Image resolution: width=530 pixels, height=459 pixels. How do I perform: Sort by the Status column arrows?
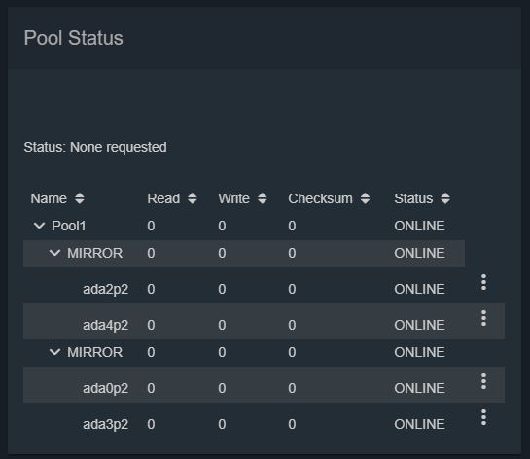click(x=445, y=198)
